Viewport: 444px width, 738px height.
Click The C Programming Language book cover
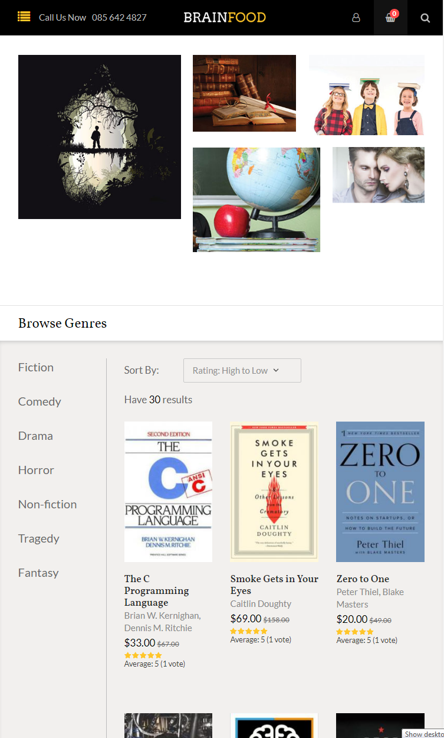(x=168, y=491)
